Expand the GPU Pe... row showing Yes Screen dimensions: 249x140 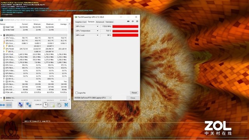coord(4,81)
